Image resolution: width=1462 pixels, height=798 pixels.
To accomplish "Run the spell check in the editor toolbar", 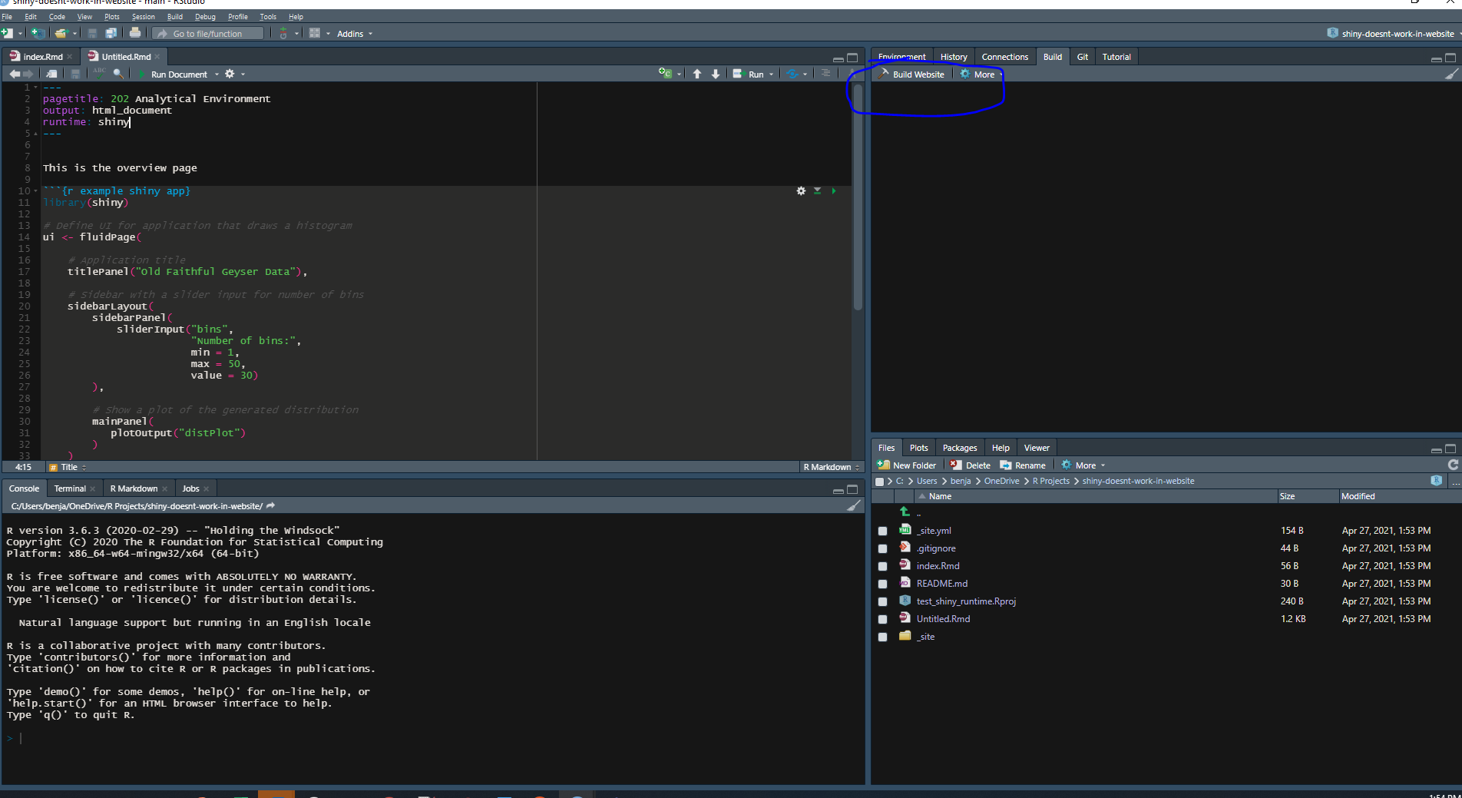I will tap(98, 73).
